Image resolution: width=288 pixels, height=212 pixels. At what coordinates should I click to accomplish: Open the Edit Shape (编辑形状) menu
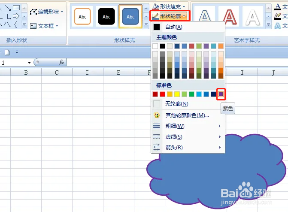coord(47,12)
